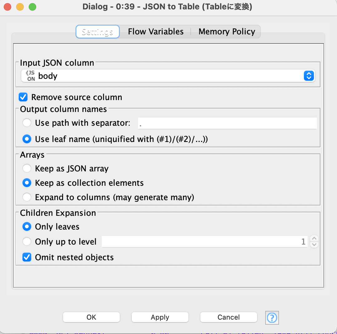
Task: Decrease level with the stepper down arrow
Action: coord(314,245)
